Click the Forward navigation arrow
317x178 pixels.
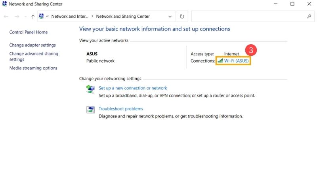[x=17, y=17]
